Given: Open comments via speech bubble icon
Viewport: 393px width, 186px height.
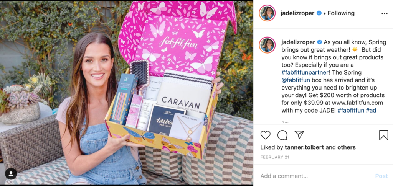Looking at the screenshot, I should (282, 135).
